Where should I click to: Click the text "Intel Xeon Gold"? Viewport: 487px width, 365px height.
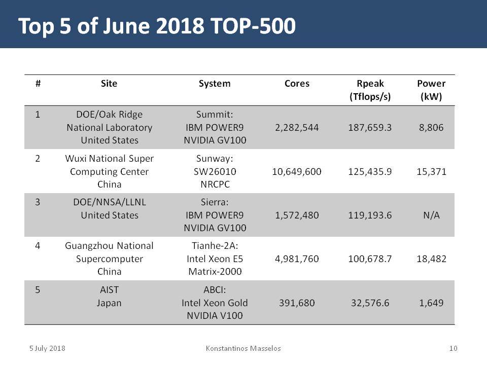point(215,303)
